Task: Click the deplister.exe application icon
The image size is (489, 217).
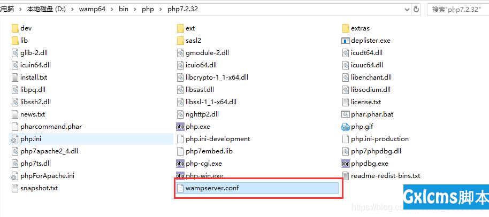Action: pos(346,41)
